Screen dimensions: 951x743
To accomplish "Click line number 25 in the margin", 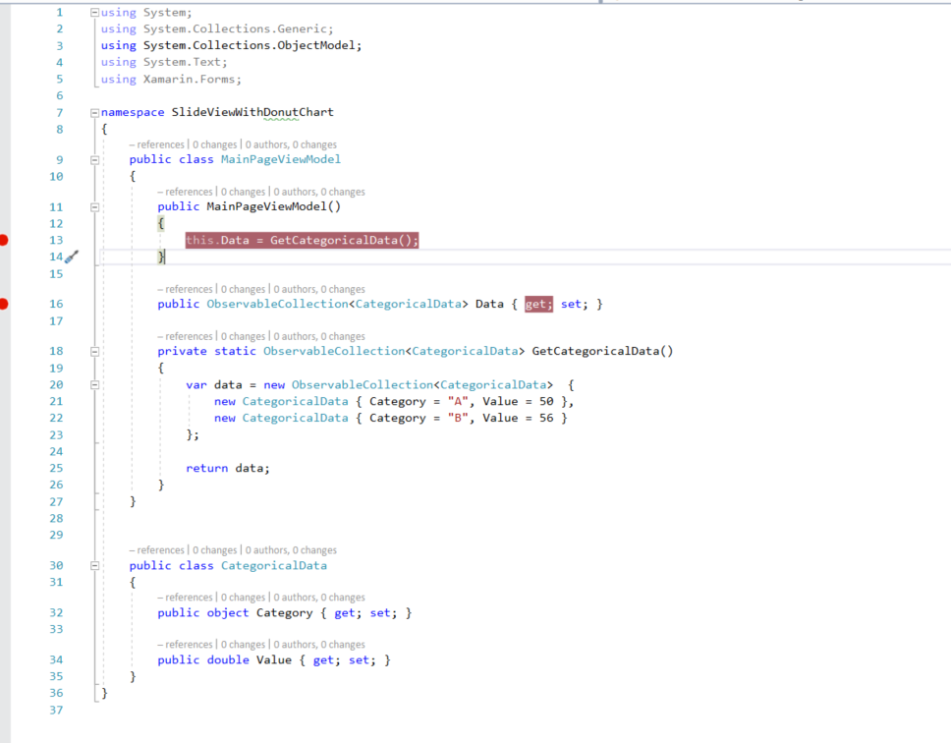I will pos(56,468).
